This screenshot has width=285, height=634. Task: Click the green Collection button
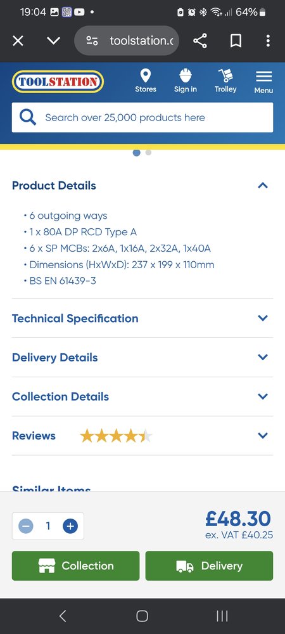tap(75, 566)
